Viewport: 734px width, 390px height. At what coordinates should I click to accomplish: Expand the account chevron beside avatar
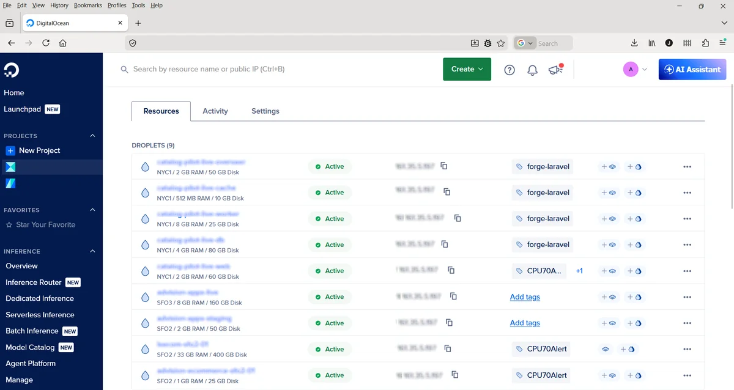(645, 70)
